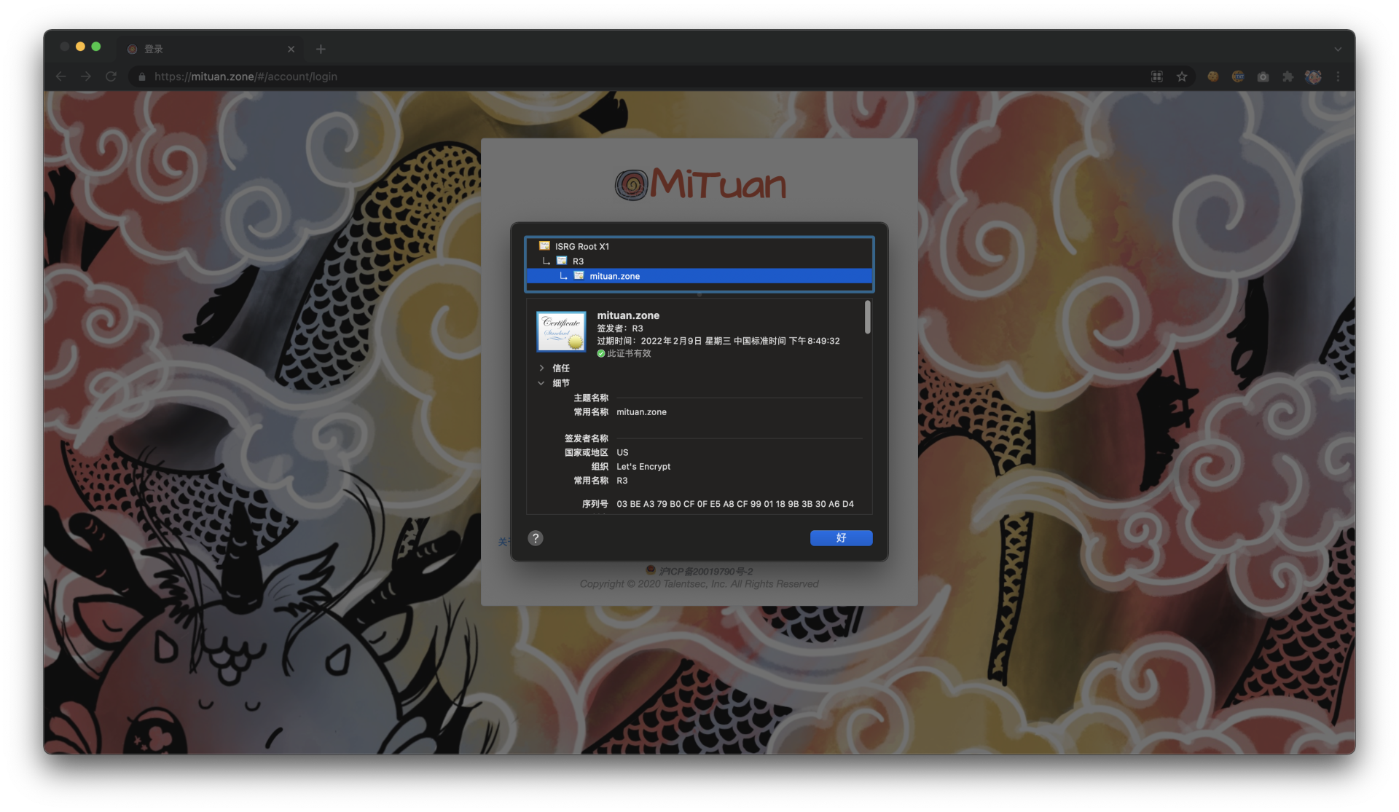Image resolution: width=1399 pixels, height=812 pixels.
Task: Open a new tab with plus button
Action: point(321,49)
